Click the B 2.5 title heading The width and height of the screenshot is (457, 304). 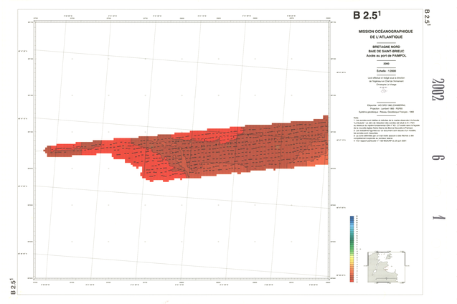[x=367, y=16]
